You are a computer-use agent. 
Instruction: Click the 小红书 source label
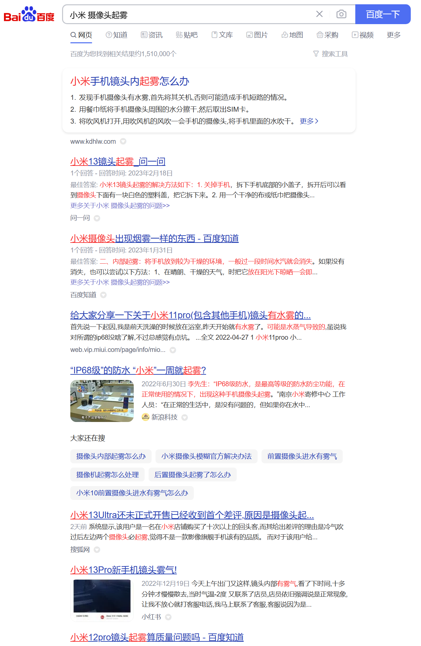pyautogui.click(x=152, y=617)
